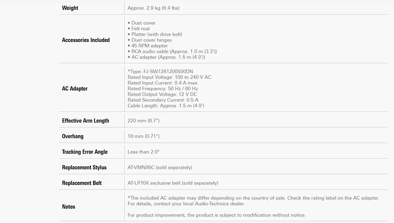
Task: Select the Overhang row label
Action: tap(73, 136)
